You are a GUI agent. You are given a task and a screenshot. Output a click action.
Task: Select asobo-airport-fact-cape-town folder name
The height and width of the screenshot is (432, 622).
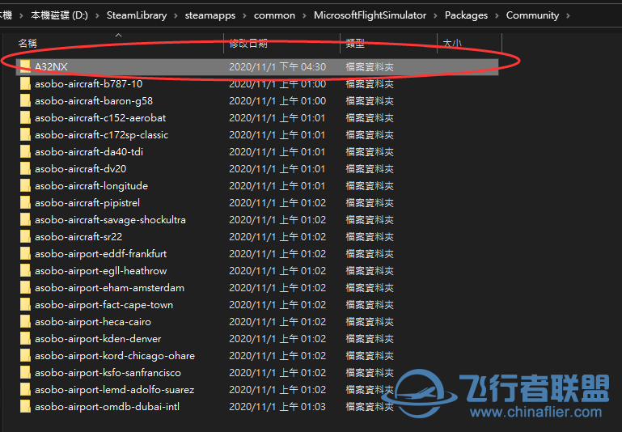104,305
